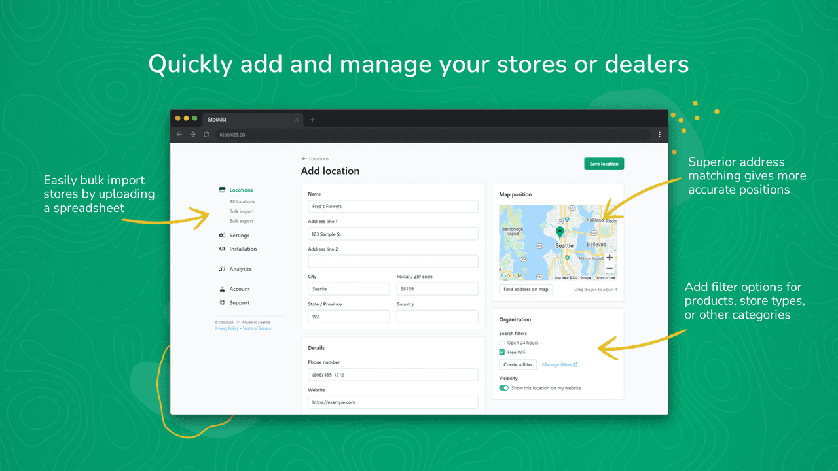Open the Privacy Policy link

tap(227, 328)
